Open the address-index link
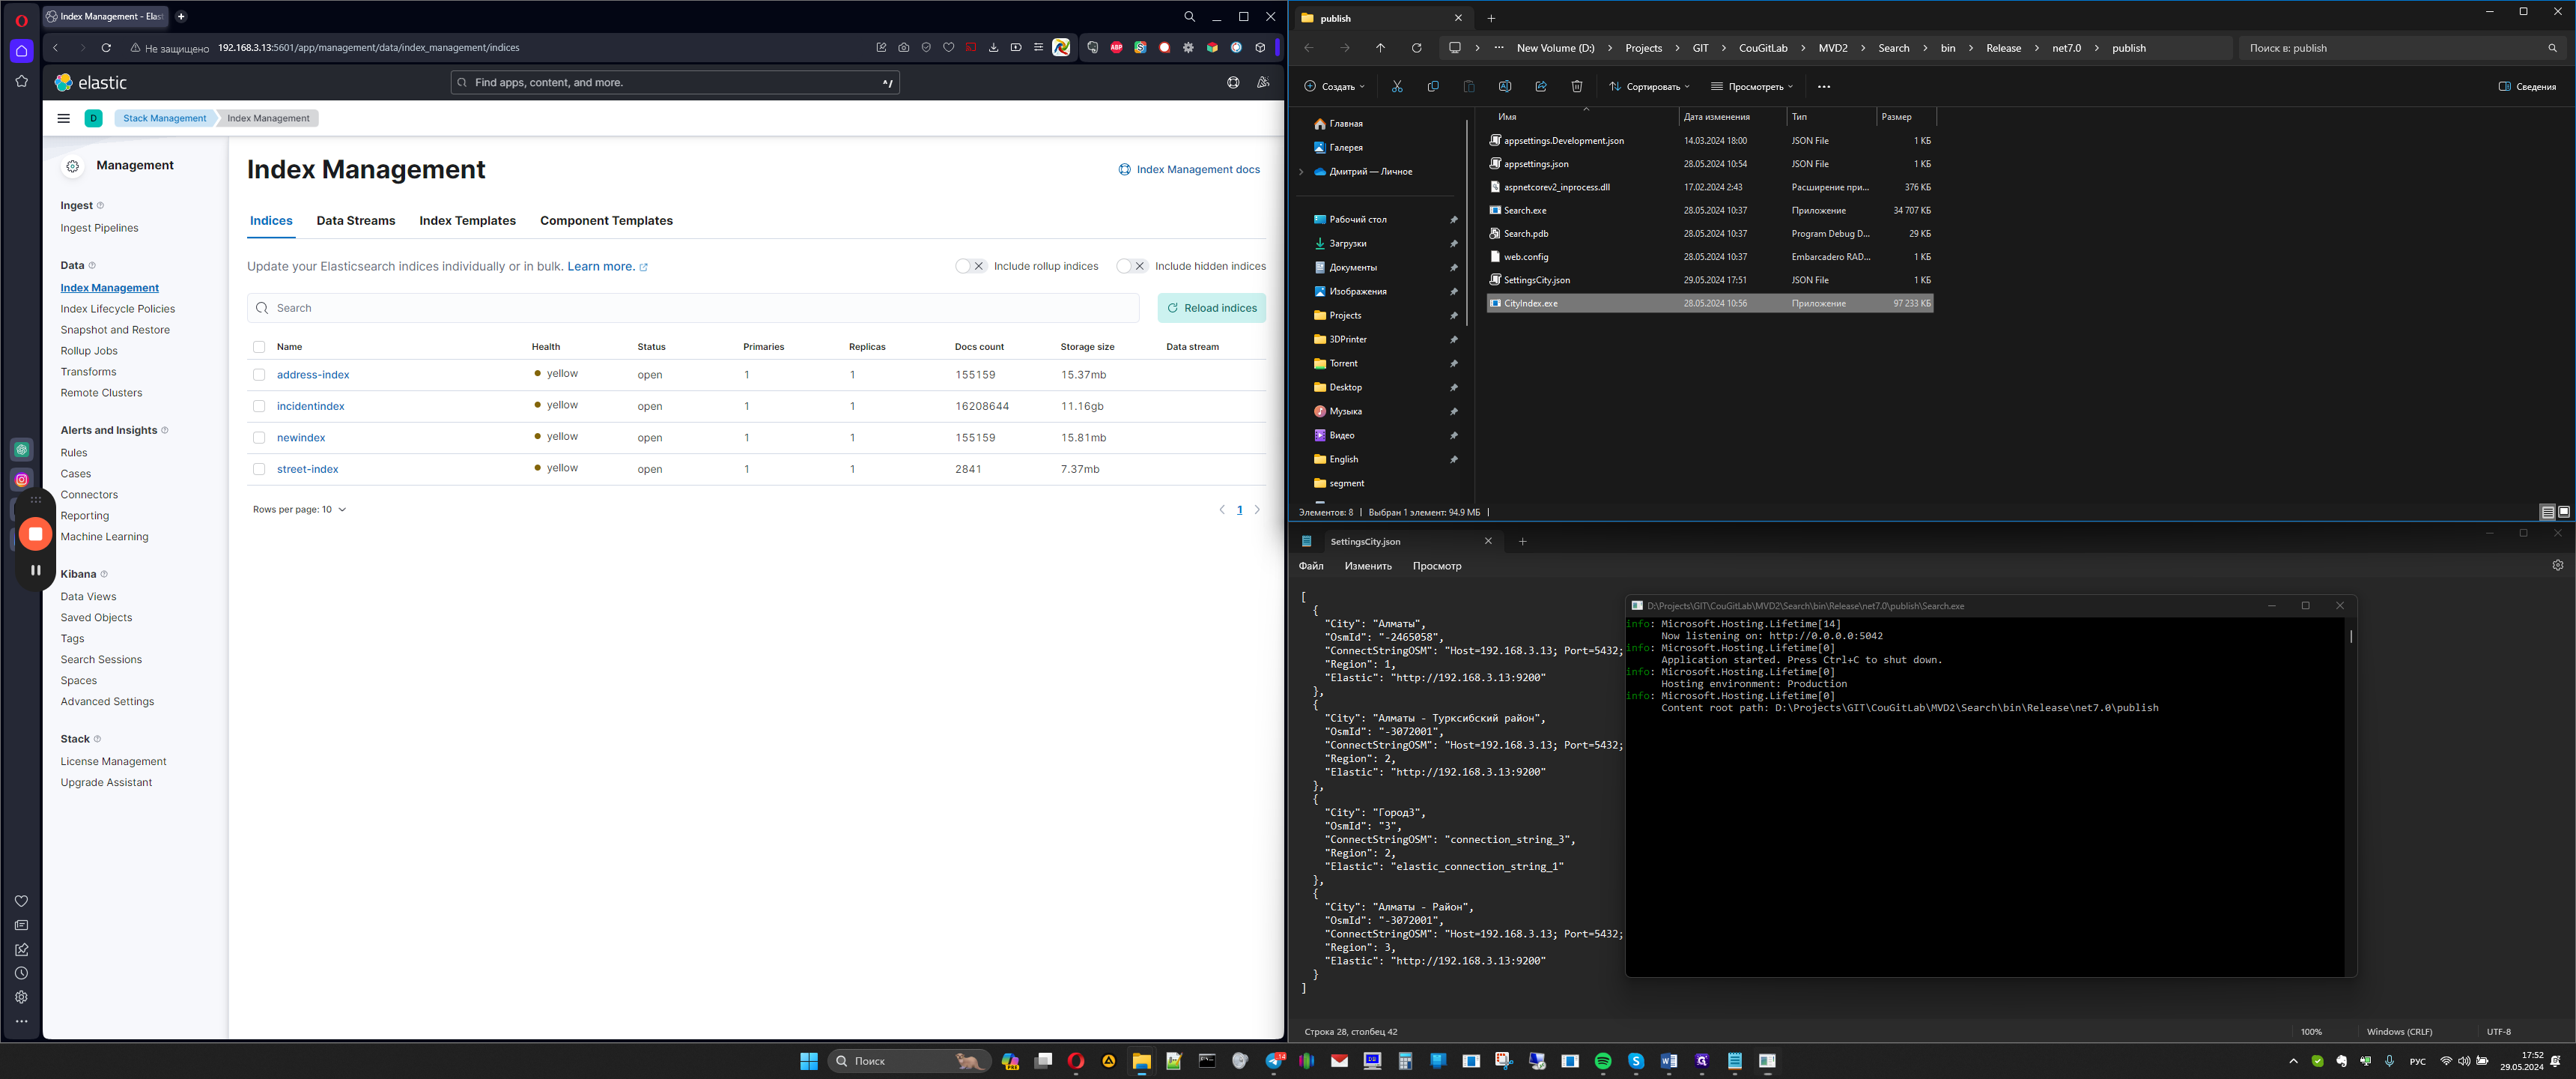 313,375
